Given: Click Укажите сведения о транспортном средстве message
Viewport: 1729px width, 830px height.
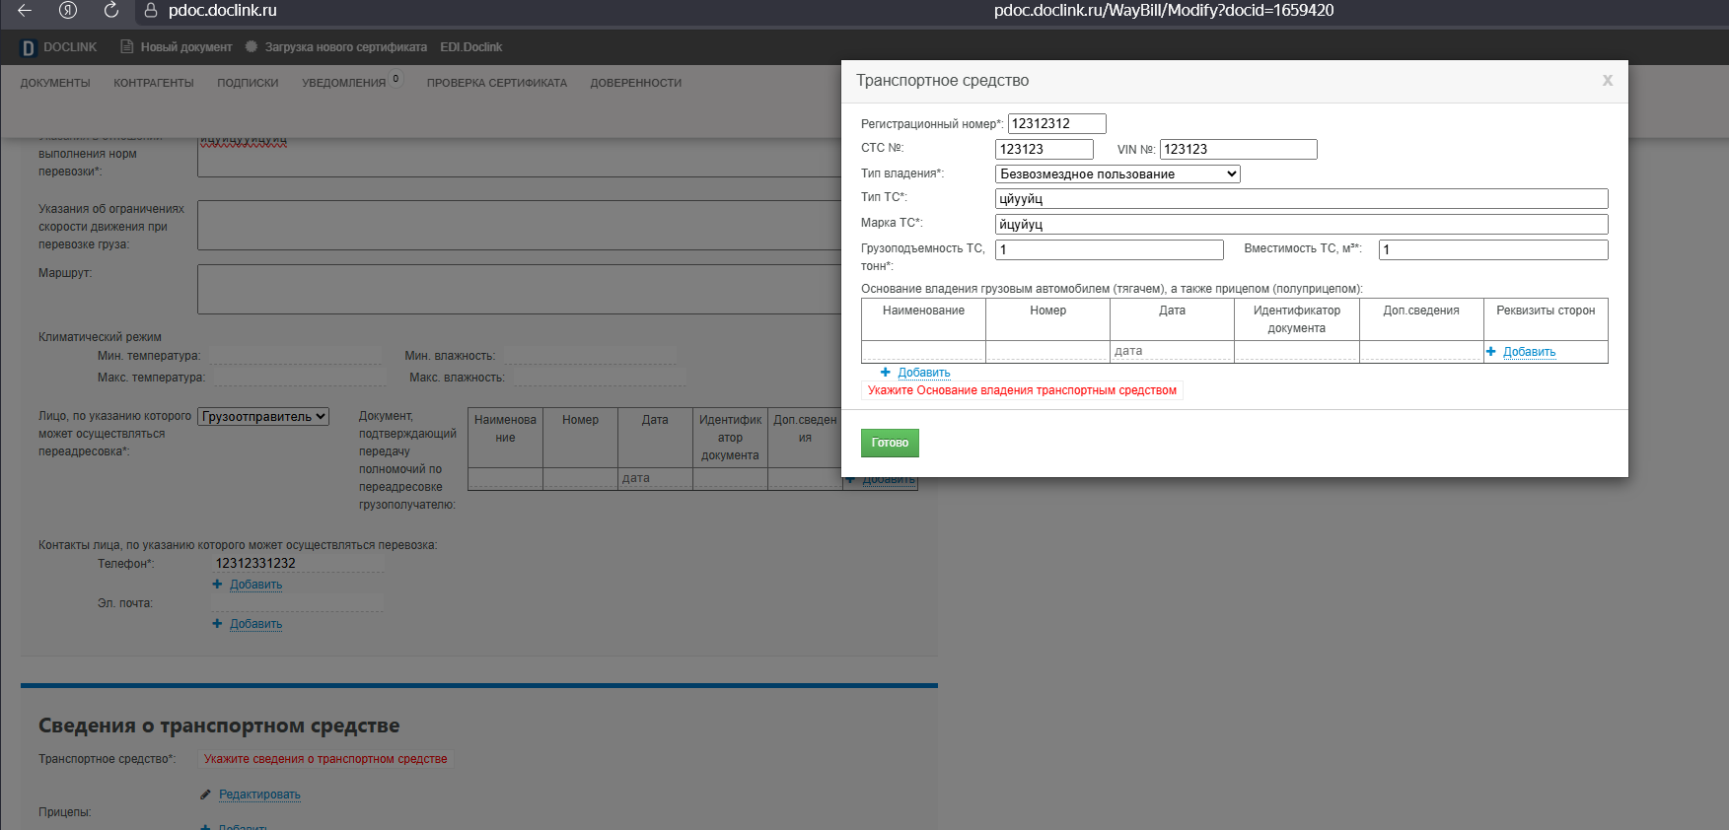Looking at the screenshot, I should point(325,759).
